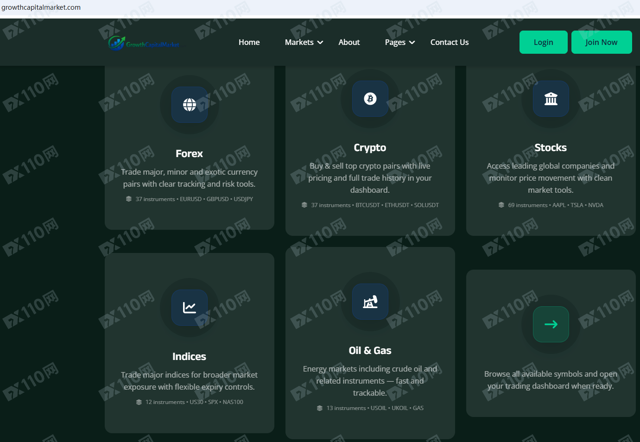640x442 pixels.
Task: Click the Oil & Gas heading
Action: (x=370, y=350)
